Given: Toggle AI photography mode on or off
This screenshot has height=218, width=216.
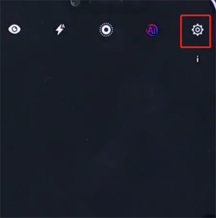Looking at the screenshot, I should (152, 30).
